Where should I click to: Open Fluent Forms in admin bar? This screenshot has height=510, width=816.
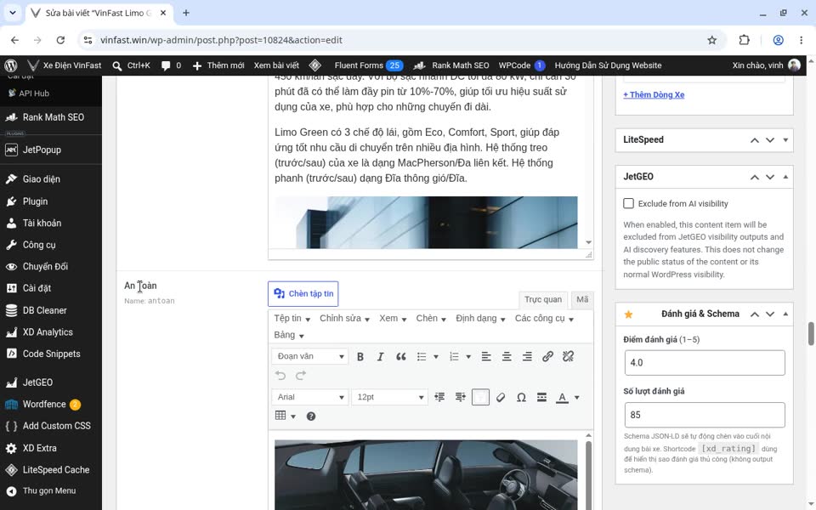click(x=368, y=65)
